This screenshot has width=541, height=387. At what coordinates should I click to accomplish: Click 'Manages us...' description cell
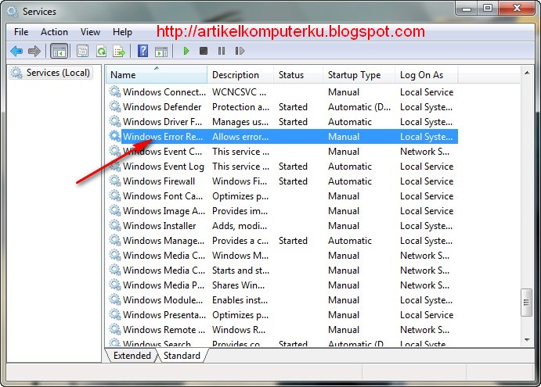tap(240, 122)
